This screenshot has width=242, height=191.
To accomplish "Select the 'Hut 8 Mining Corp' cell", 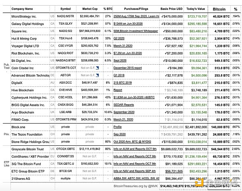I will [x=24, y=39].
